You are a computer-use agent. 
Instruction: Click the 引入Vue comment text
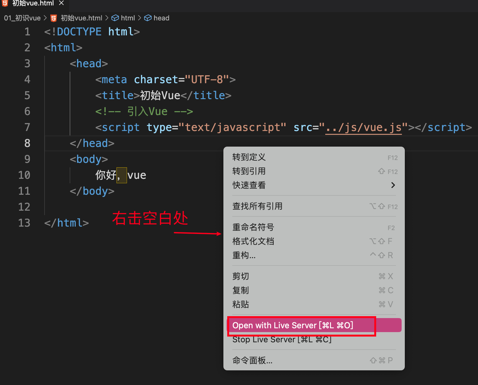147,111
